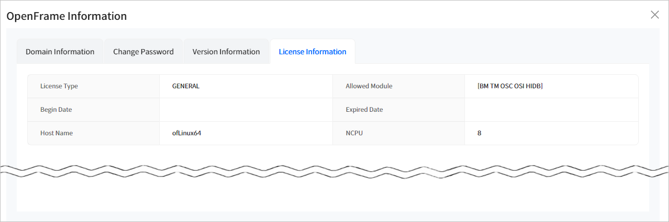
Task: Select the NCPU value 8
Action: (479, 133)
